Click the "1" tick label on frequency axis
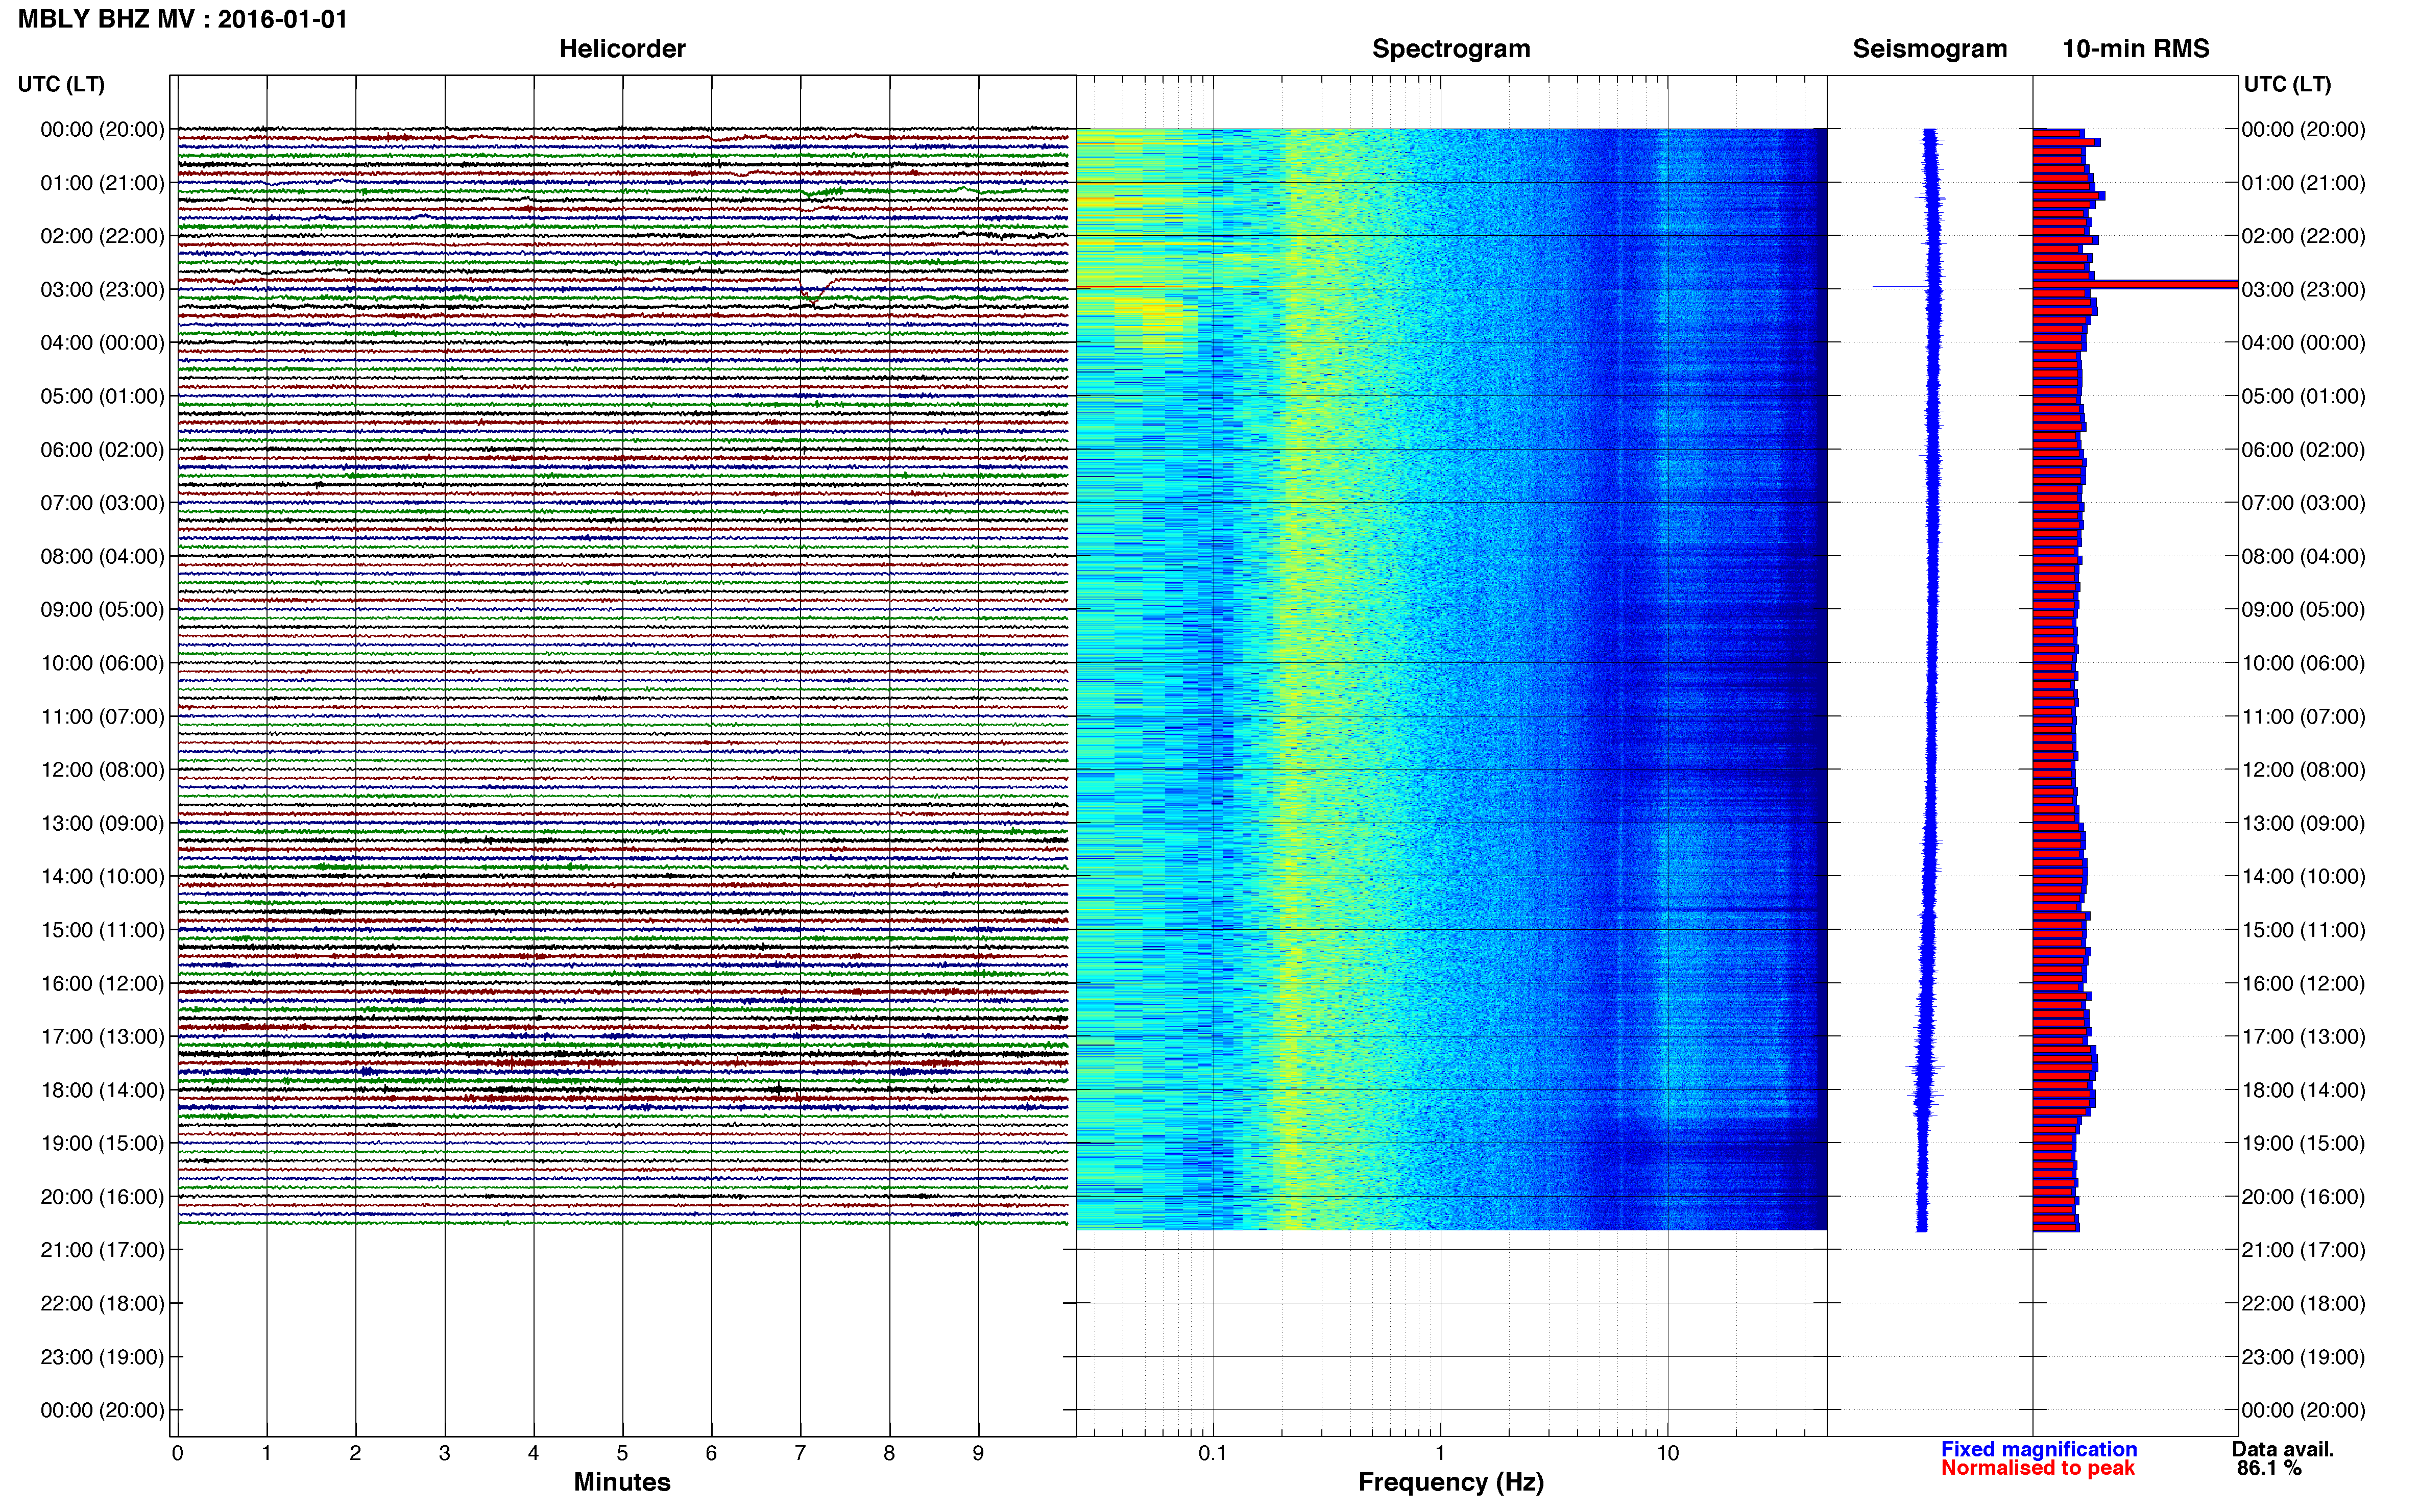Screen dimensions: 2420x1512 tap(1440, 1453)
